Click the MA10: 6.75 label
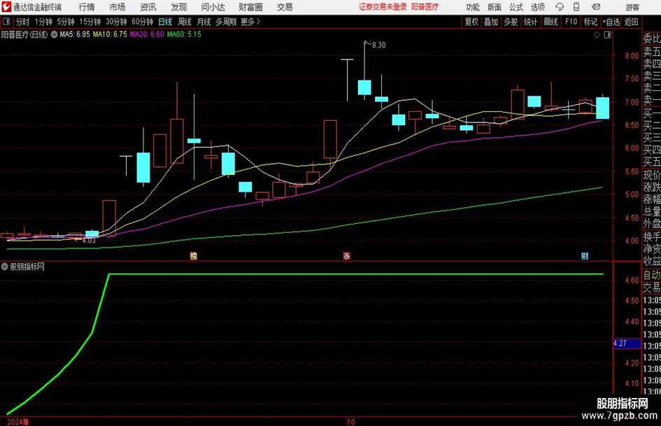Image resolution: width=661 pixels, height=426 pixels. (x=110, y=34)
